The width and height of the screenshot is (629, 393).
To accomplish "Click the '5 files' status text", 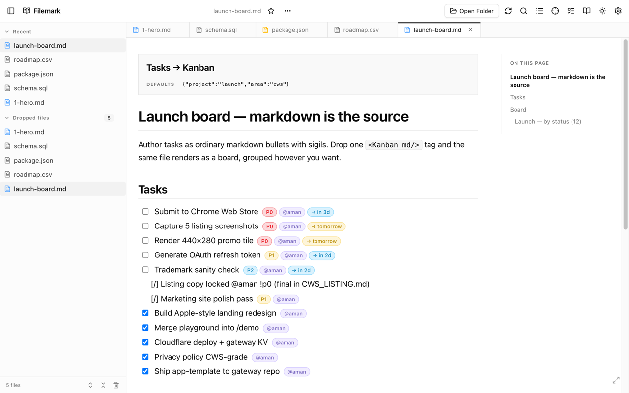I will click(x=13, y=385).
